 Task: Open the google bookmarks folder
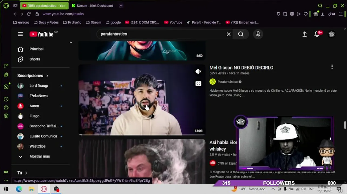pyautogui.click(x=113, y=22)
